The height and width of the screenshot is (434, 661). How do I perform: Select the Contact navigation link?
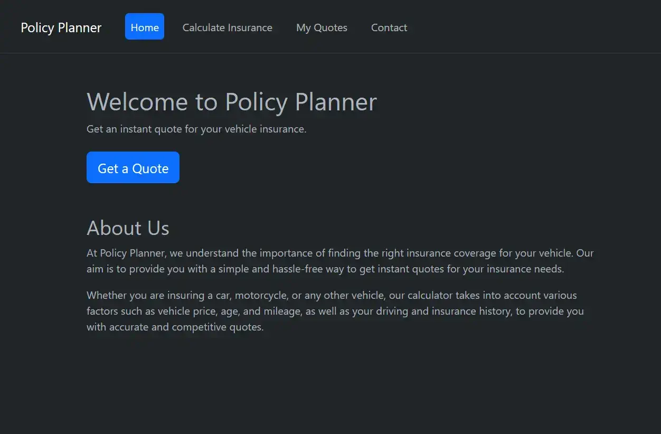point(389,27)
